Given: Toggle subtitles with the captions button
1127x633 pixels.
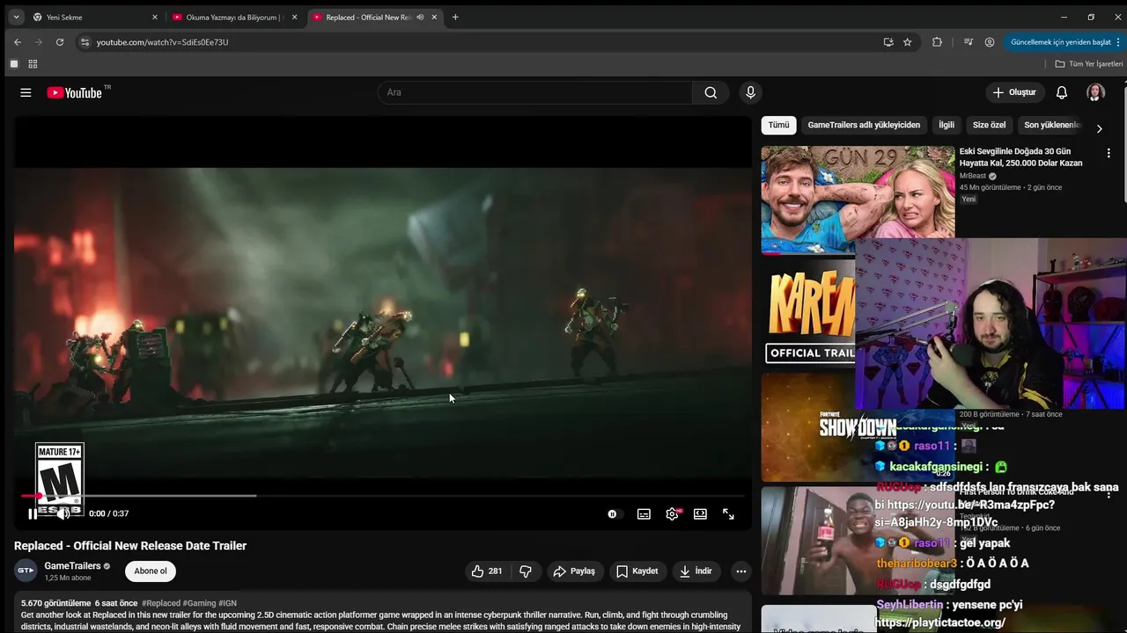Looking at the screenshot, I should (644, 514).
